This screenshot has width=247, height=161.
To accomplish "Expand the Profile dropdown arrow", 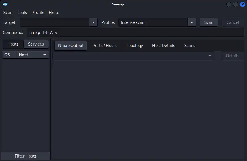I will [192, 22].
